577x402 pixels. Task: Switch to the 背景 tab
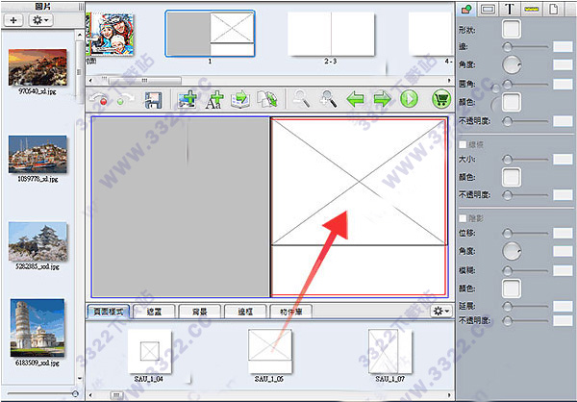(200, 312)
